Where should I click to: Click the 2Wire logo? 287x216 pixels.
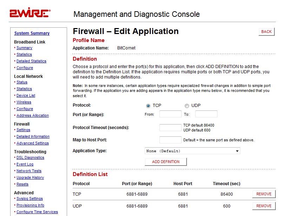[x=30, y=14]
